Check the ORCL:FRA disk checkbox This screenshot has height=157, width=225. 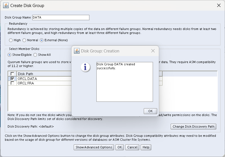tap(12, 83)
